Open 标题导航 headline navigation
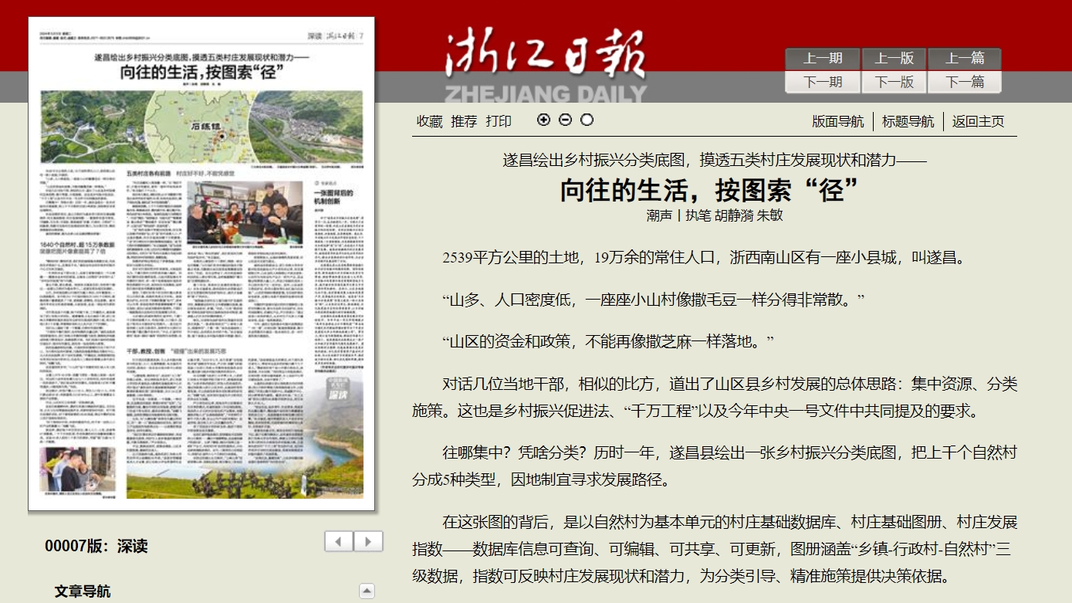Image resolution: width=1072 pixels, height=603 pixels. [908, 121]
